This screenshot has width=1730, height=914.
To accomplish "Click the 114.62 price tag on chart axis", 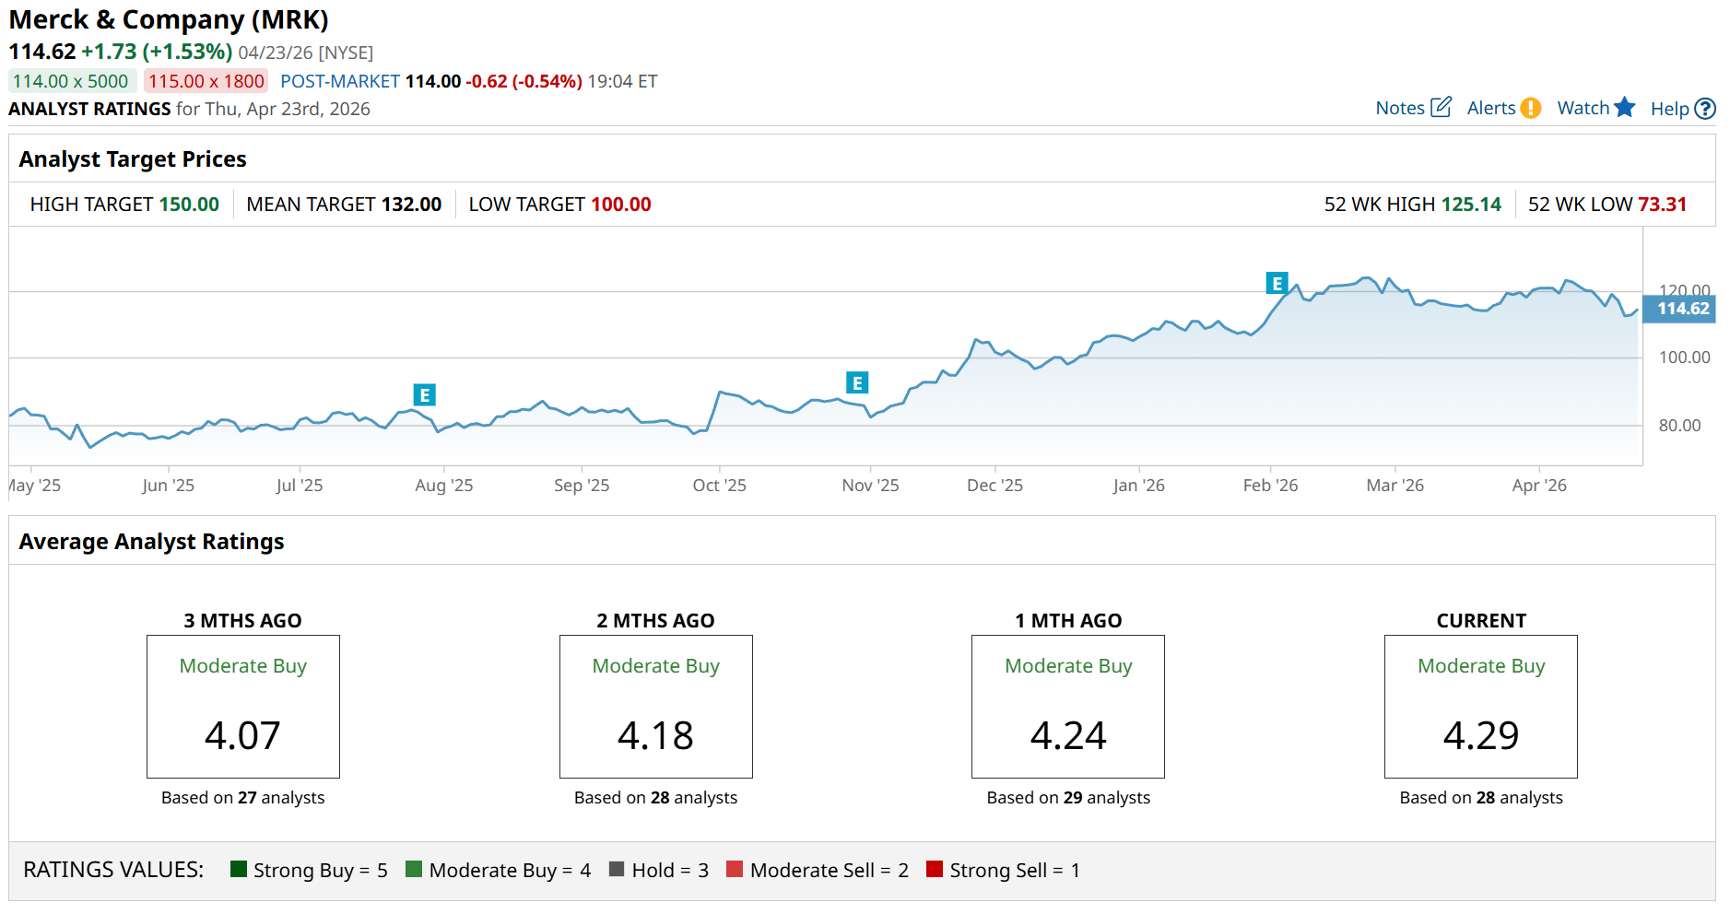I will coord(1681,309).
